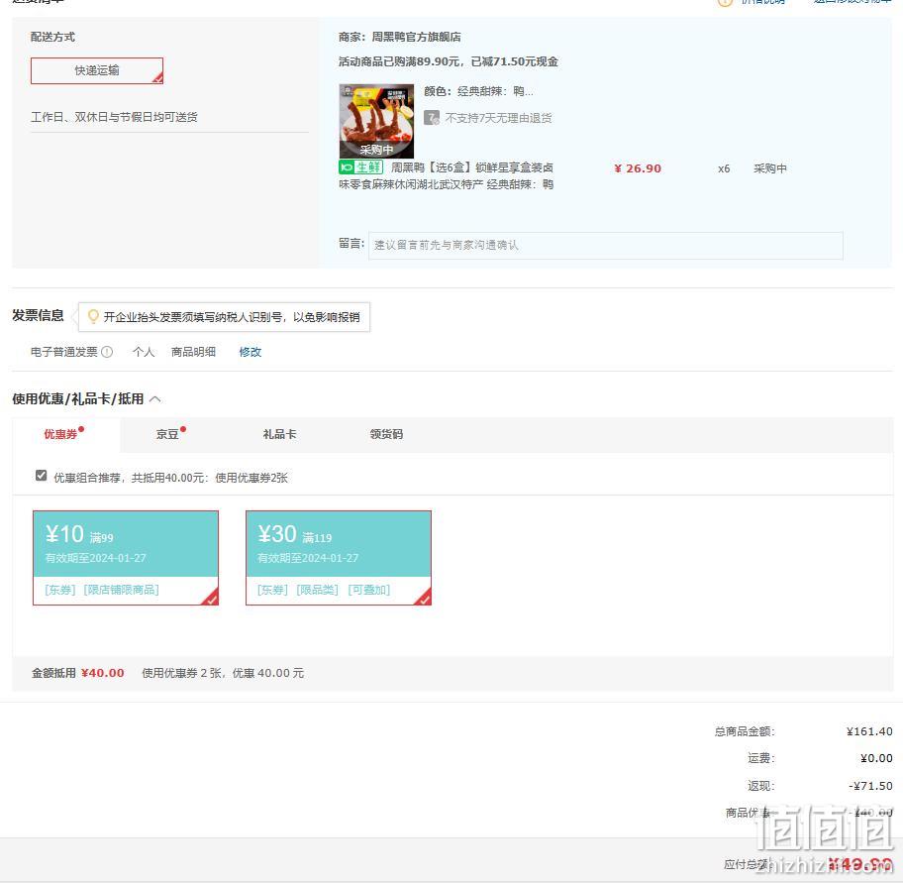This screenshot has height=883, width=903.
Task: Click the 电子普通发票 invoice type text
Action: [x=64, y=352]
